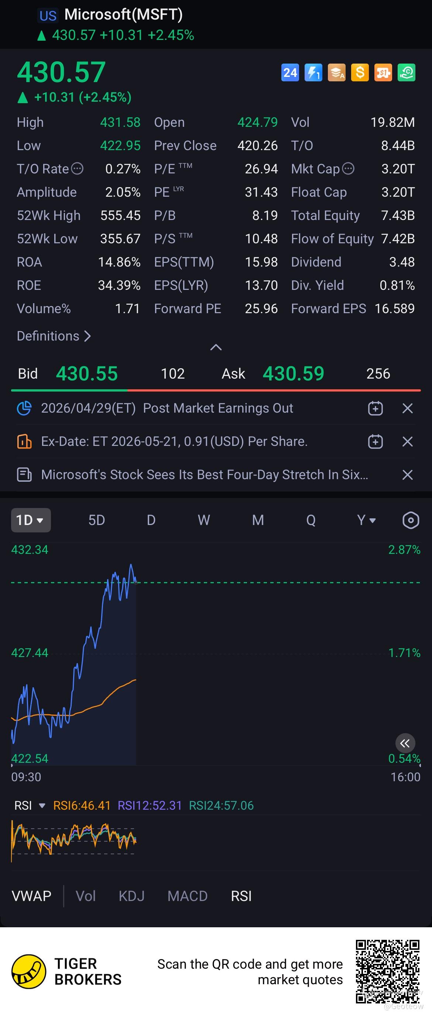Open the 1D timeframe dropdown
The image size is (432, 1016).
click(31, 520)
